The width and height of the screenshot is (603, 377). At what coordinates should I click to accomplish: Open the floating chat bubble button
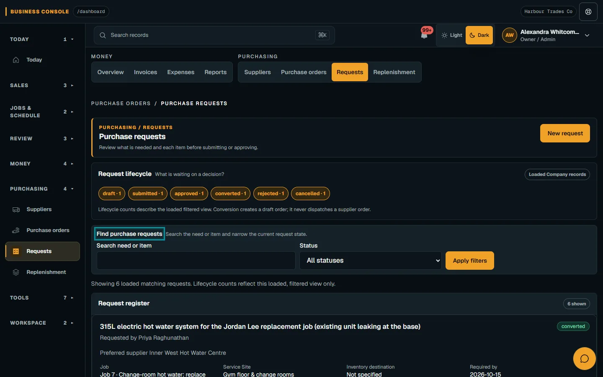[x=584, y=359]
